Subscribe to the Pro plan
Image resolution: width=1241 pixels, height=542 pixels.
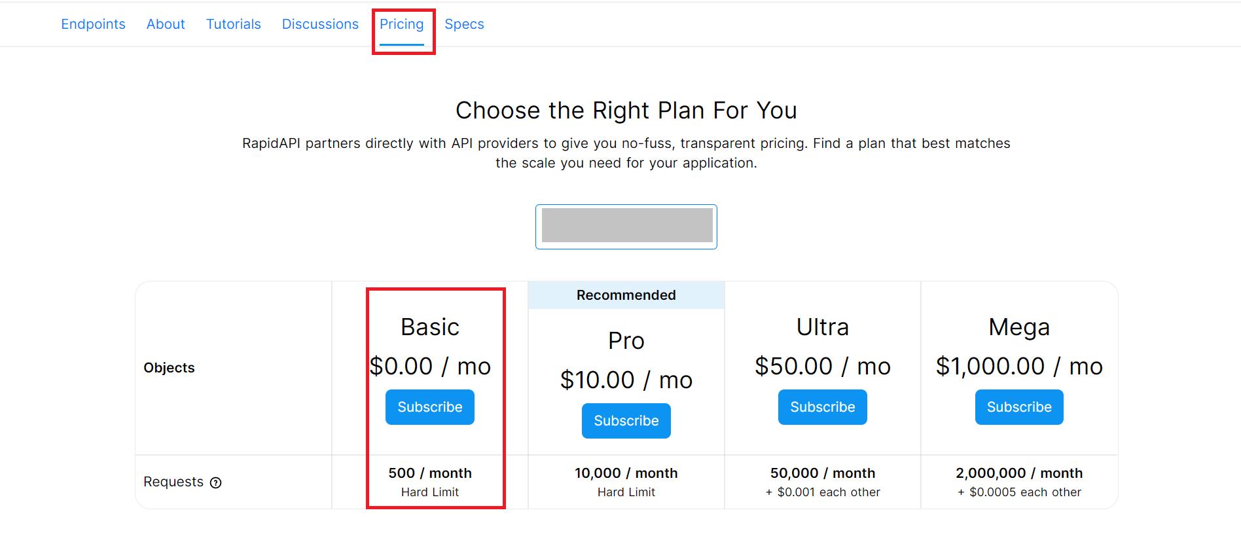click(x=626, y=421)
